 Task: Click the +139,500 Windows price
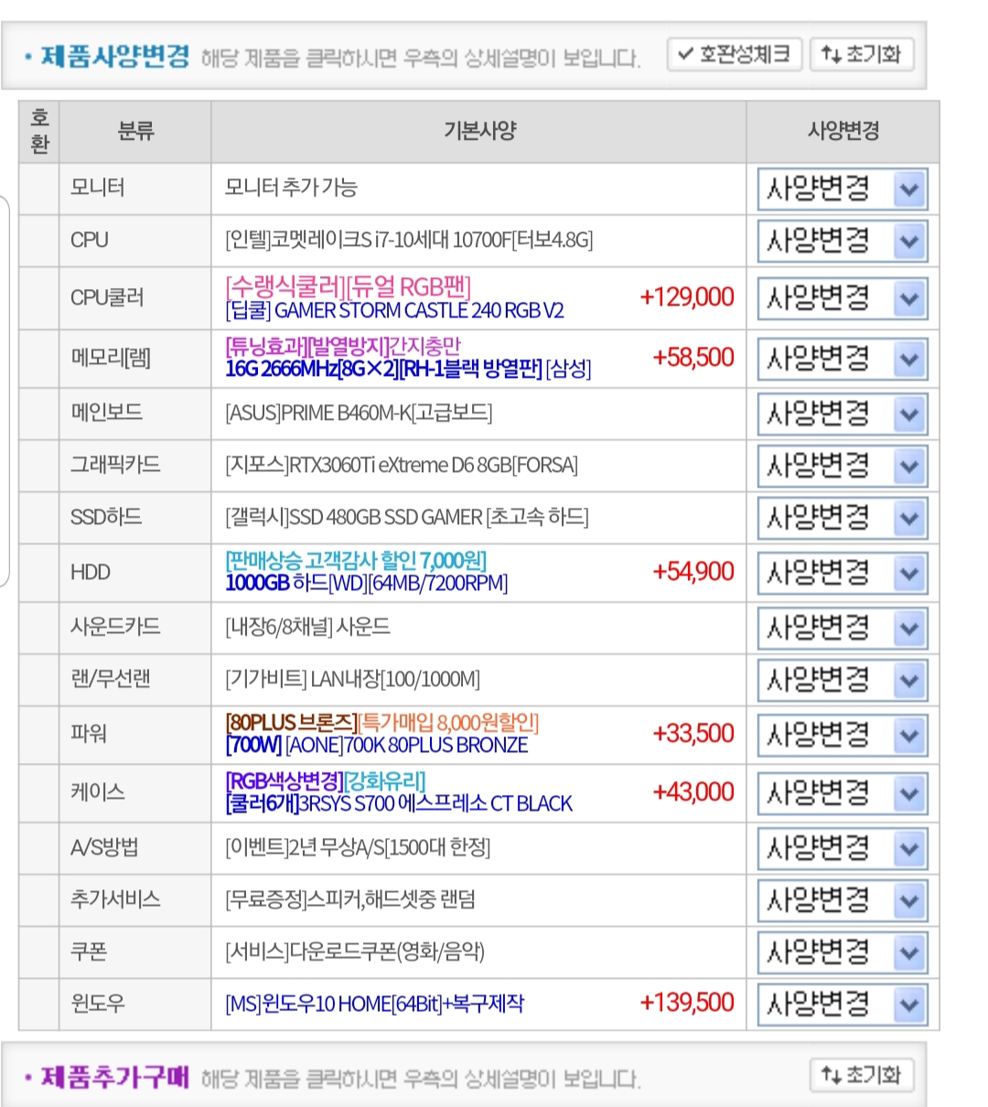[687, 1003]
